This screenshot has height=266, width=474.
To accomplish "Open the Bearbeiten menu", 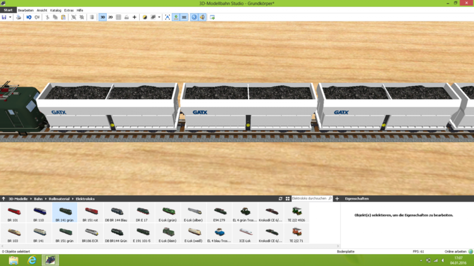I will point(26,10).
